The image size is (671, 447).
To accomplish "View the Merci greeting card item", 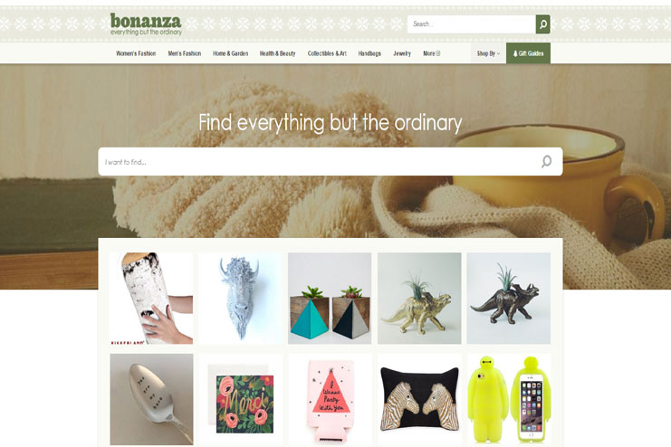I will click(x=240, y=399).
